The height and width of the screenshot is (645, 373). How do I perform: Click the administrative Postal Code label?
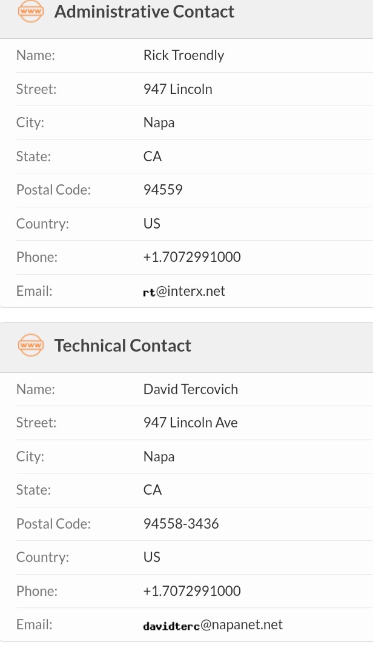[53, 190]
